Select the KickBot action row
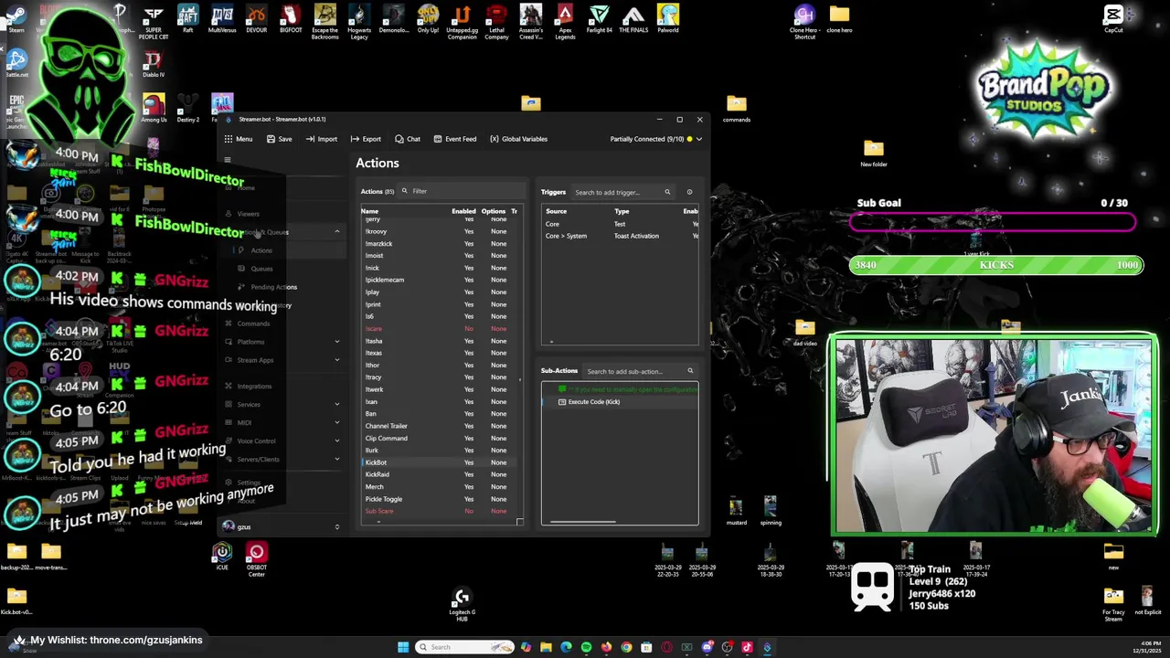The height and width of the screenshot is (658, 1170). [441, 462]
